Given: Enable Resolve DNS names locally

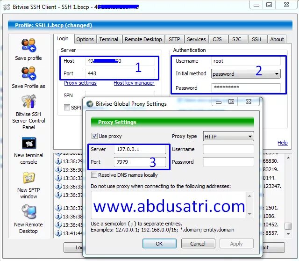Looking at the screenshot, I should pyautogui.click(x=94, y=174).
